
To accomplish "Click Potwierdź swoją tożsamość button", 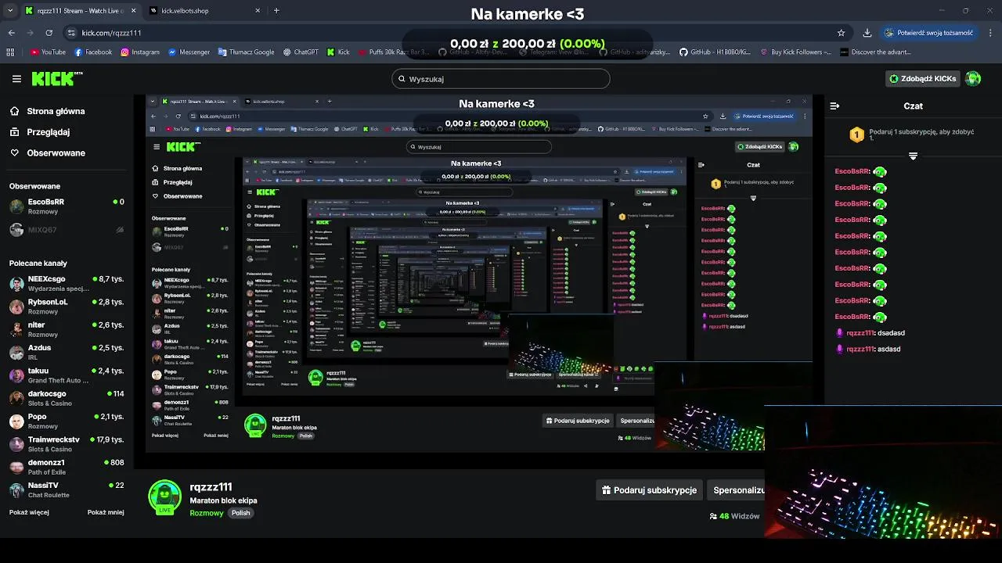I will pyautogui.click(x=928, y=33).
